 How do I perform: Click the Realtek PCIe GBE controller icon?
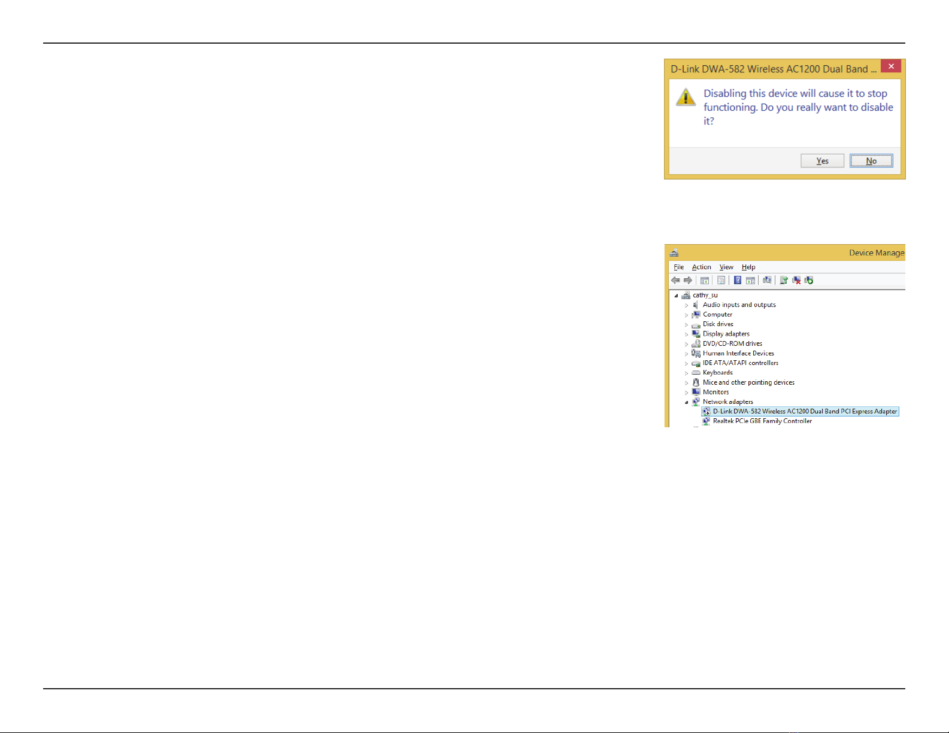coord(707,421)
